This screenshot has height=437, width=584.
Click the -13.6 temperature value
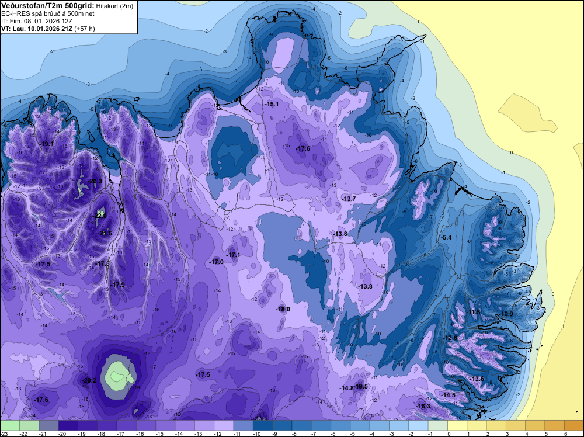[477, 379]
